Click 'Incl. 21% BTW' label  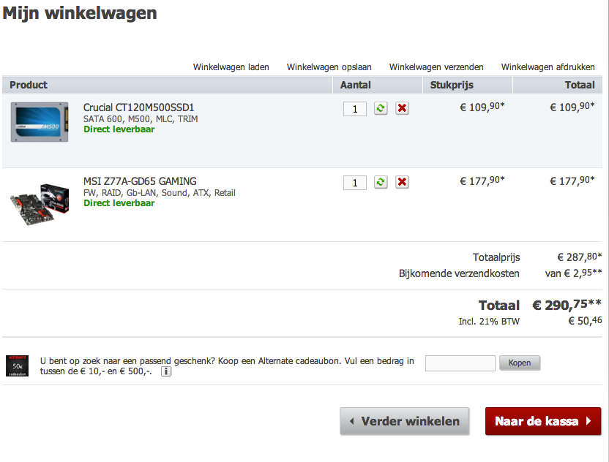[489, 321]
